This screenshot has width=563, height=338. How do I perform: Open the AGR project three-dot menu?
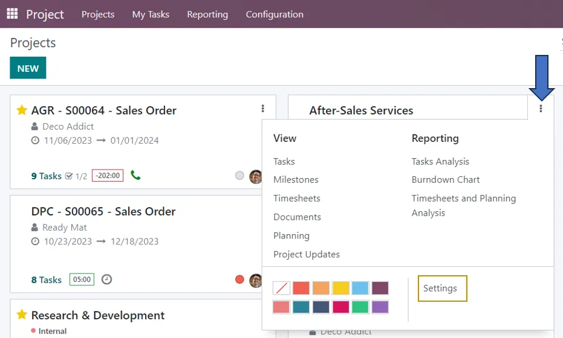pos(263,108)
